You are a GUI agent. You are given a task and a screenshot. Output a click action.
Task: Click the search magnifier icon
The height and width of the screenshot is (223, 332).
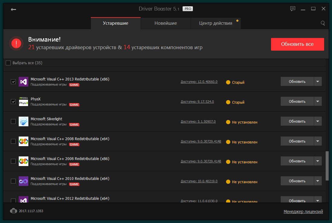click(323, 23)
